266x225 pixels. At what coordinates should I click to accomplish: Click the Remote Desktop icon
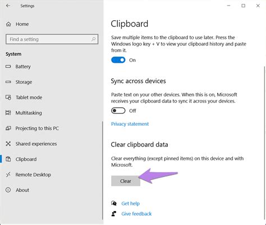(x=8, y=175)
